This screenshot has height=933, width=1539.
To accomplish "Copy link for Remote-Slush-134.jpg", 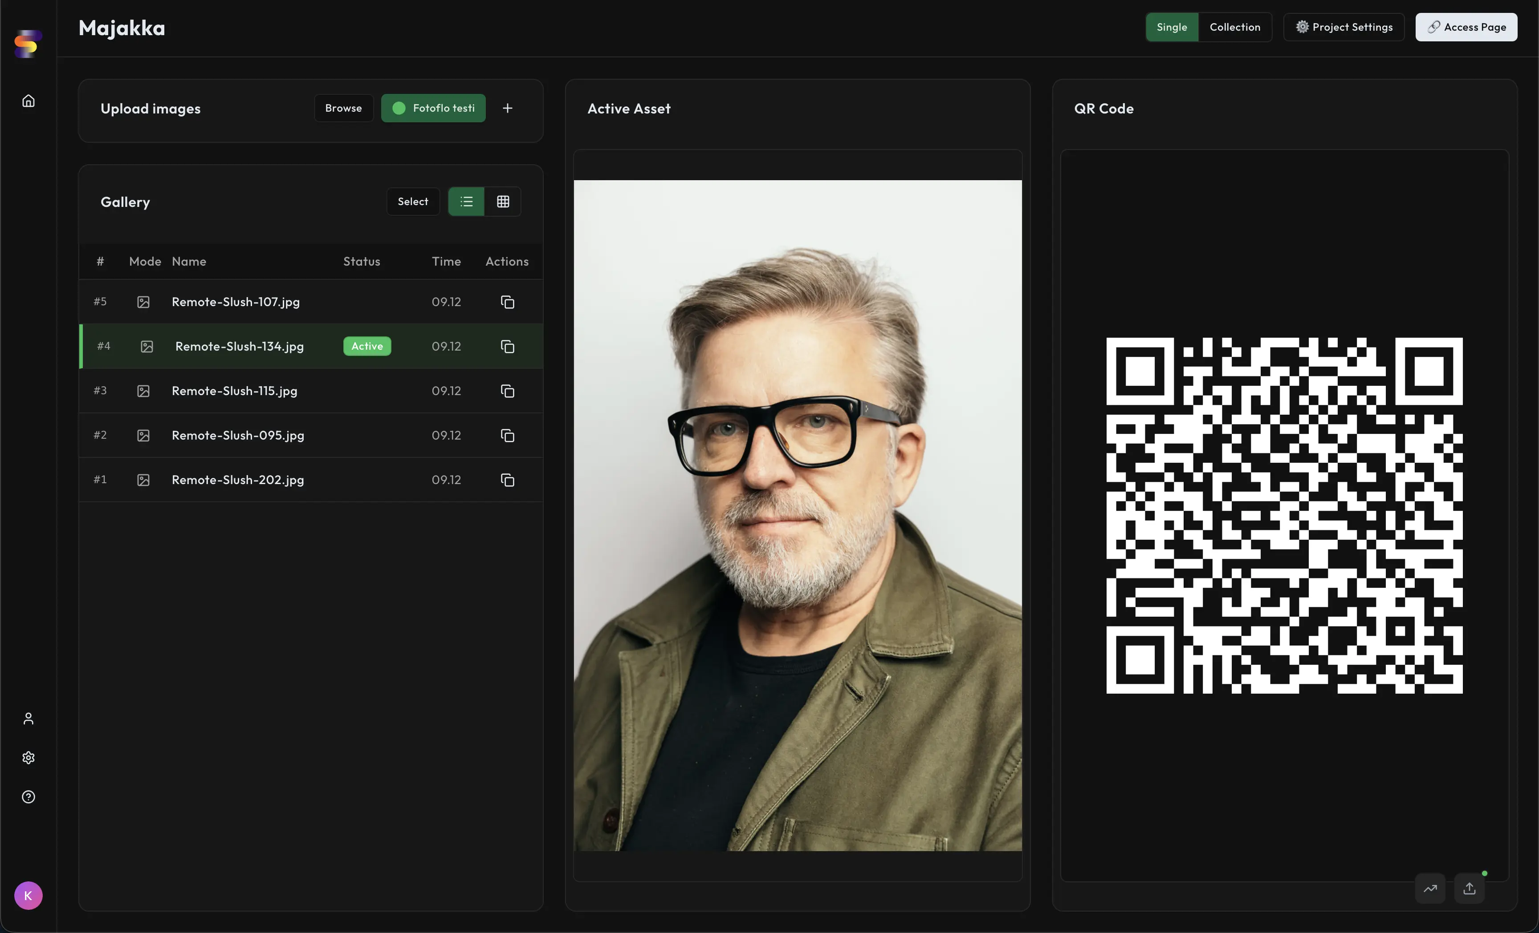I will (x=508, y=346).
